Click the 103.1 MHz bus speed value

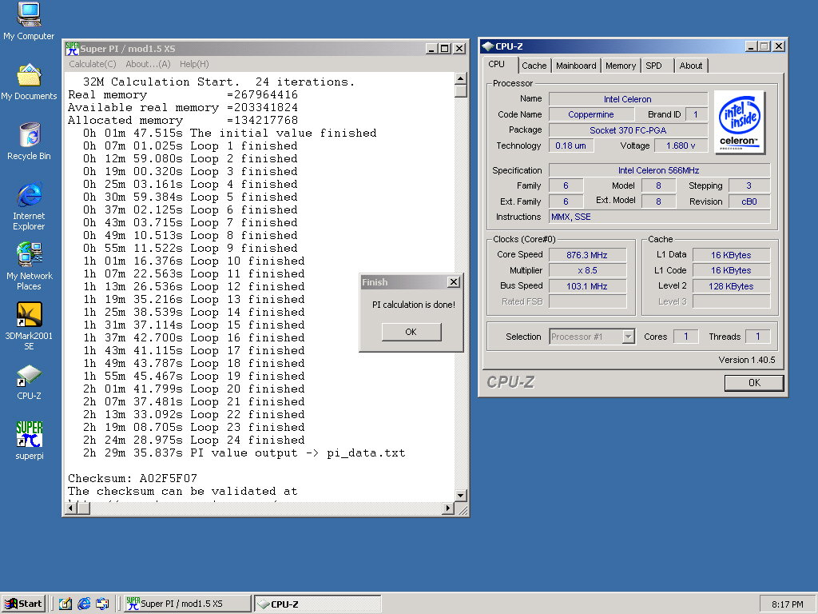(587, 286)
